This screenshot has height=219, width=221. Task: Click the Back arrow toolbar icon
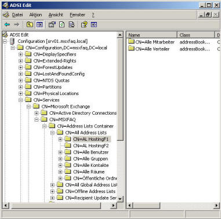8,24
